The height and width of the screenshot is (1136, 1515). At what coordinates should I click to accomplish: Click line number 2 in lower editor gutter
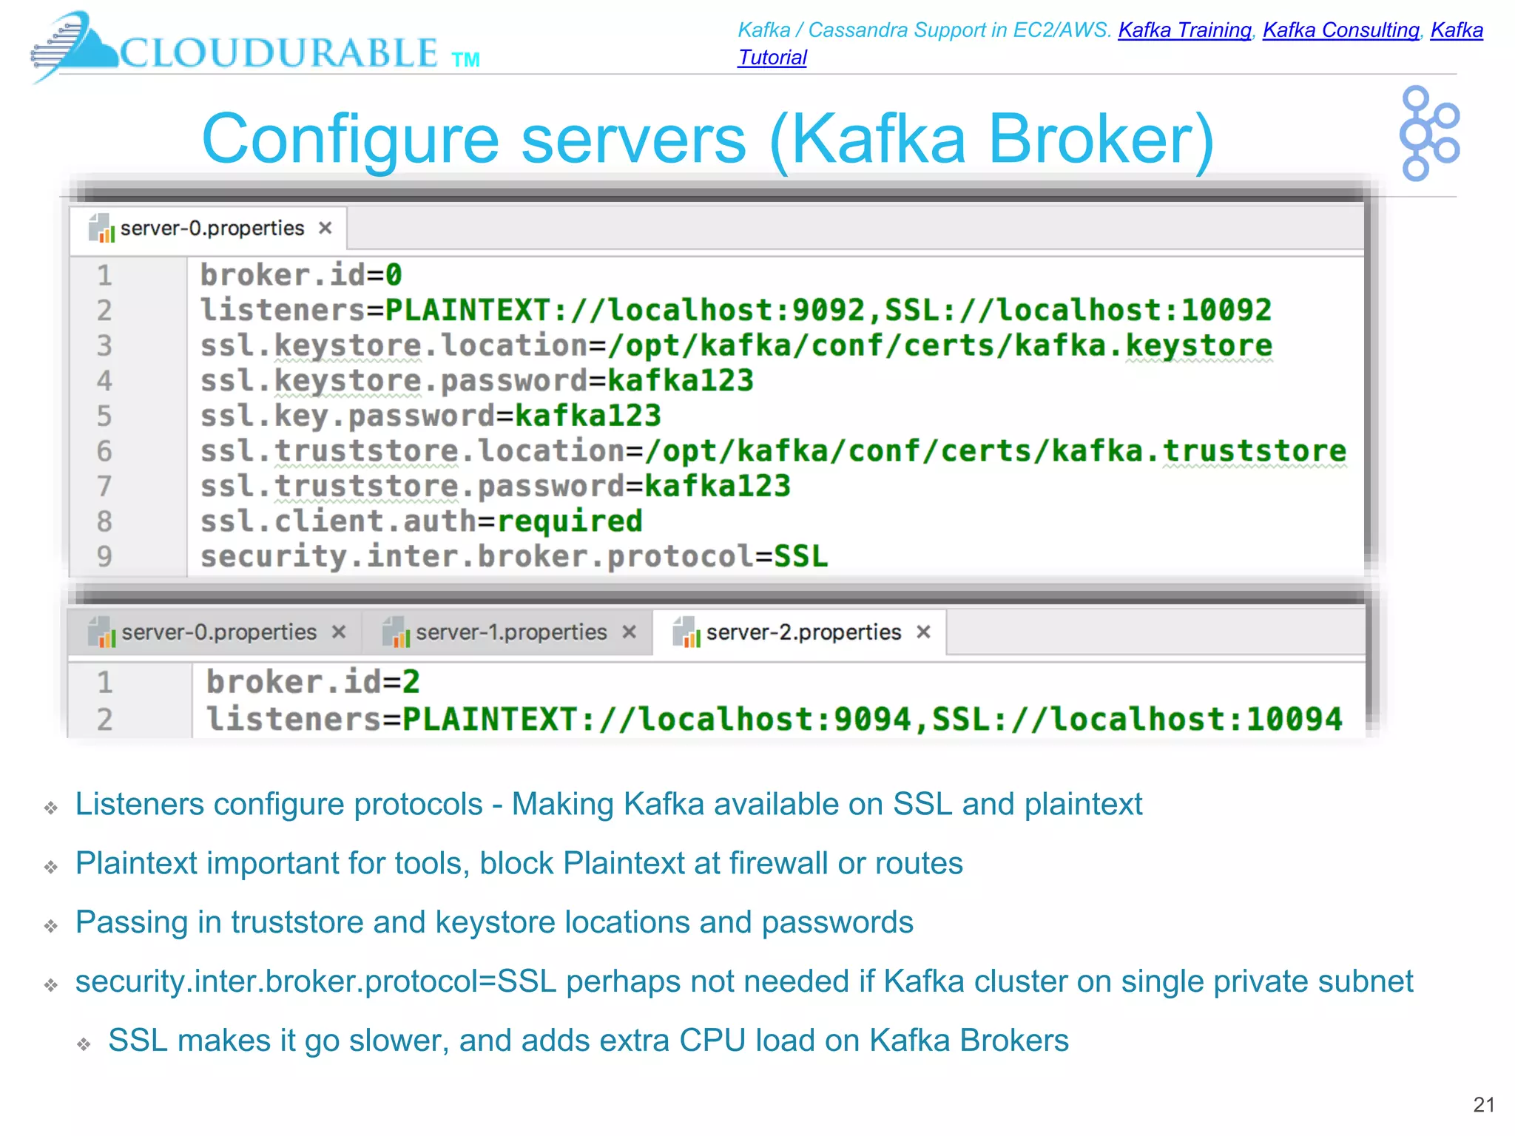104,719
